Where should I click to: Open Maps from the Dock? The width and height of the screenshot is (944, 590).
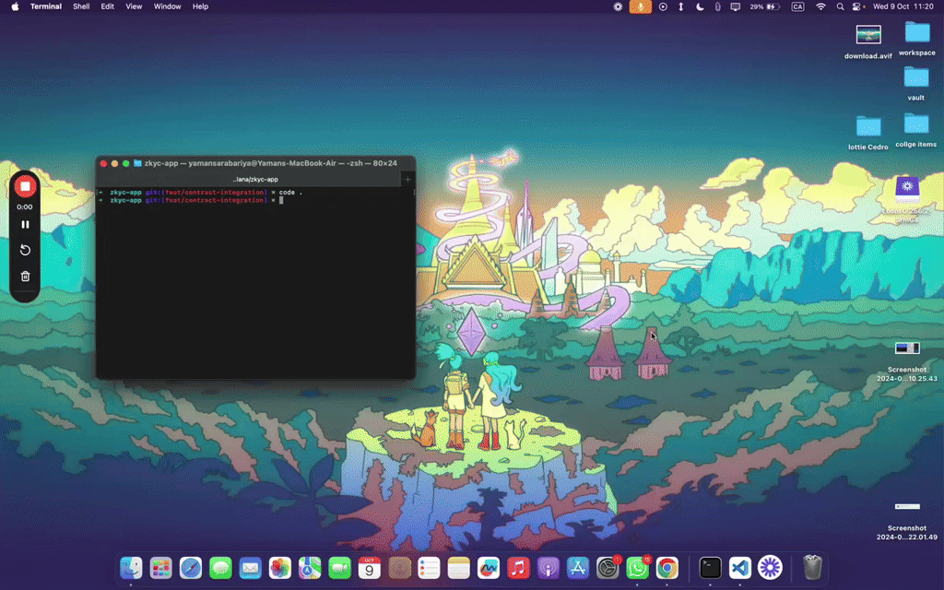310,567
